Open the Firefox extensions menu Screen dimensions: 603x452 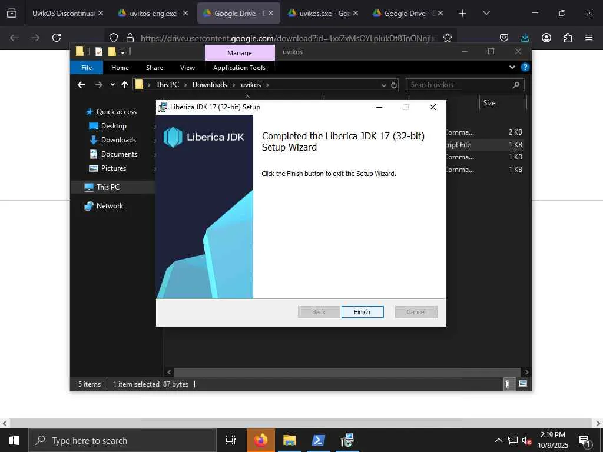[568, 38]
